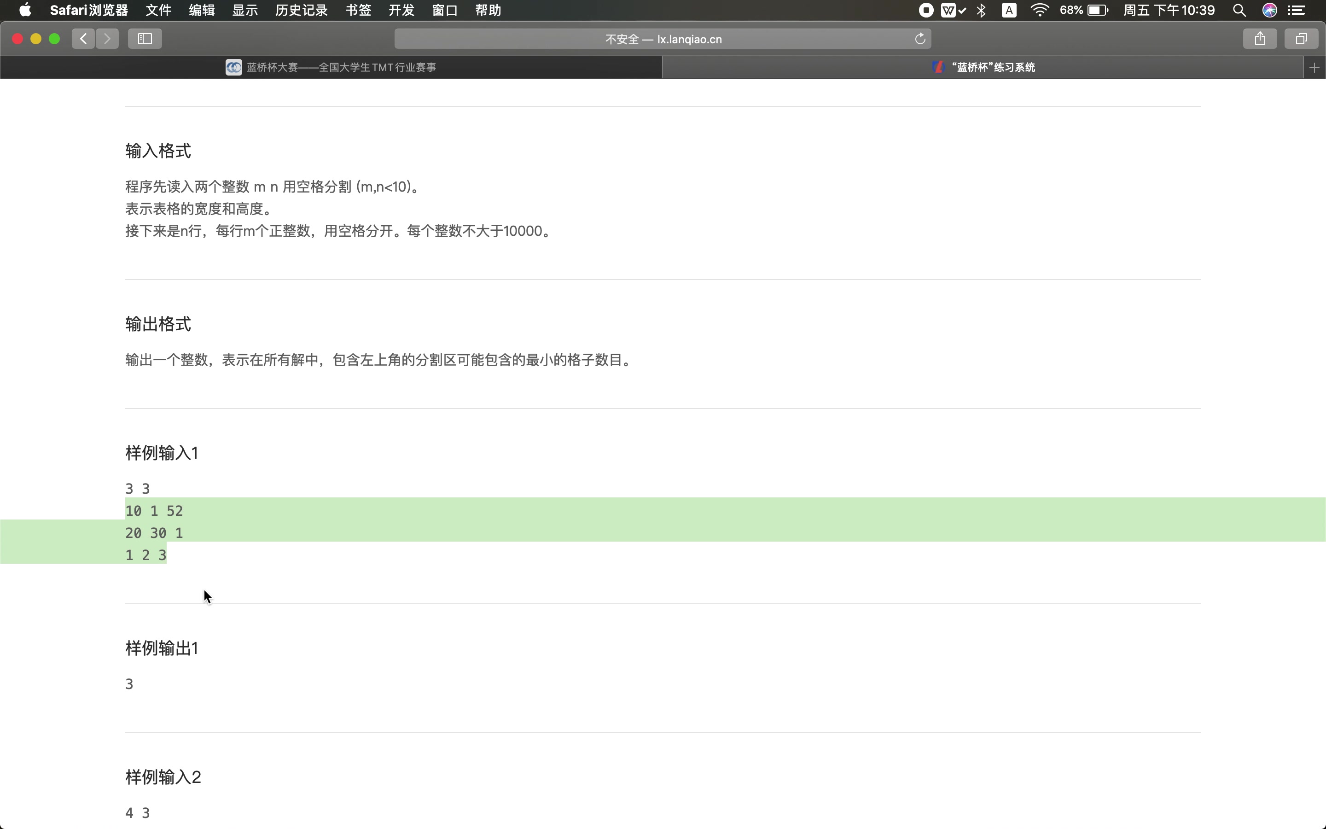This screenshot has width=1326, height=829.
Task: Show all tabs overview
Action: click(1301, 38)
